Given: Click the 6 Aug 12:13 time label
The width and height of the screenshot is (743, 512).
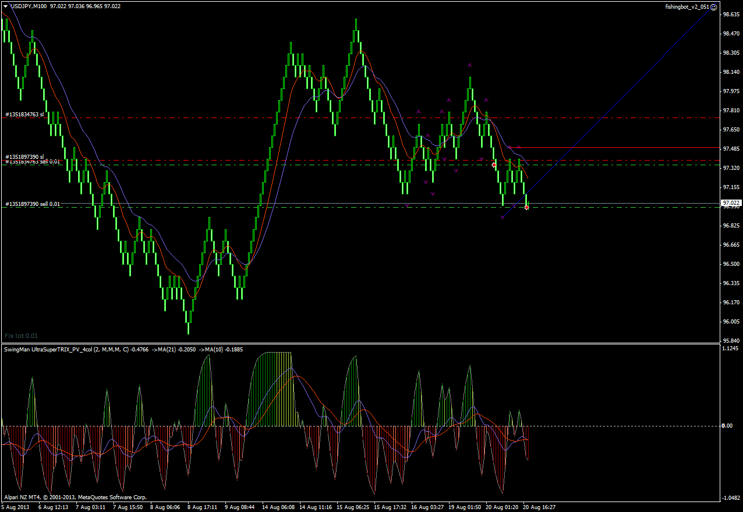Looking at the screenshot, I should (x=54, y=507).
